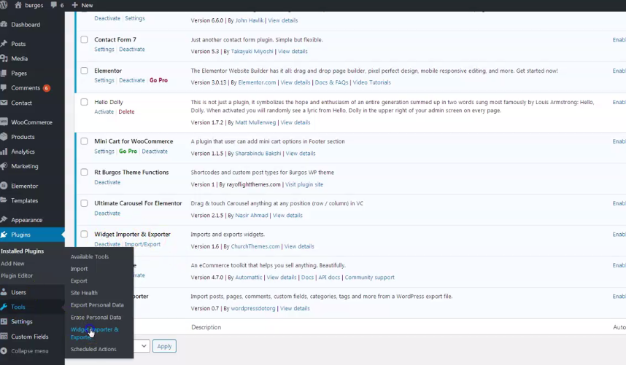Click the Contact envelope icon
Image resolution: width=626 pixels, height=365 pixels.
tap(4, 103)
